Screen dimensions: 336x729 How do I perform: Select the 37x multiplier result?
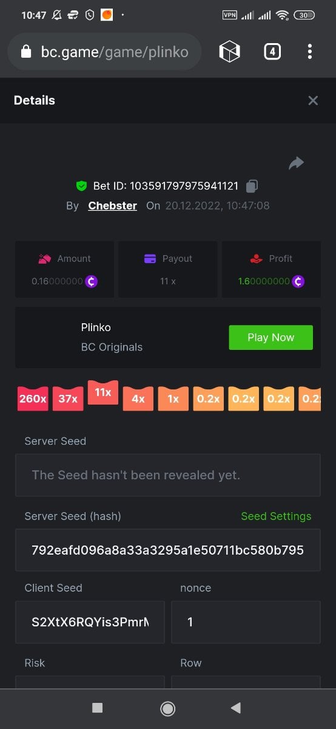(68, 399)
